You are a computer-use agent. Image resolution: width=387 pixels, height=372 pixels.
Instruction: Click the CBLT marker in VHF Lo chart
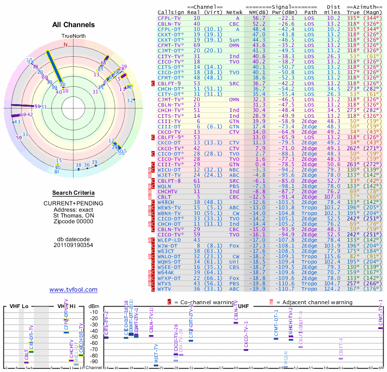(x=26, y=363)
